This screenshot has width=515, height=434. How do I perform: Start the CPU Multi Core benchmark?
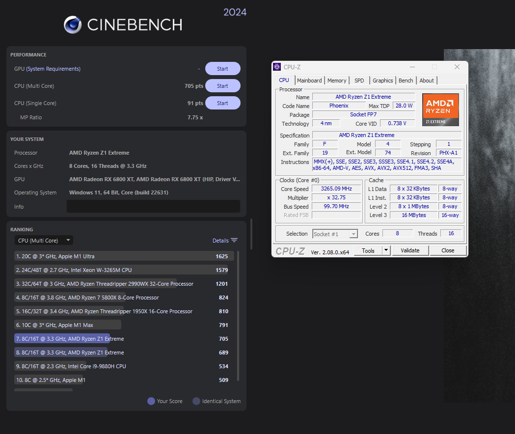tap(222, 85)
